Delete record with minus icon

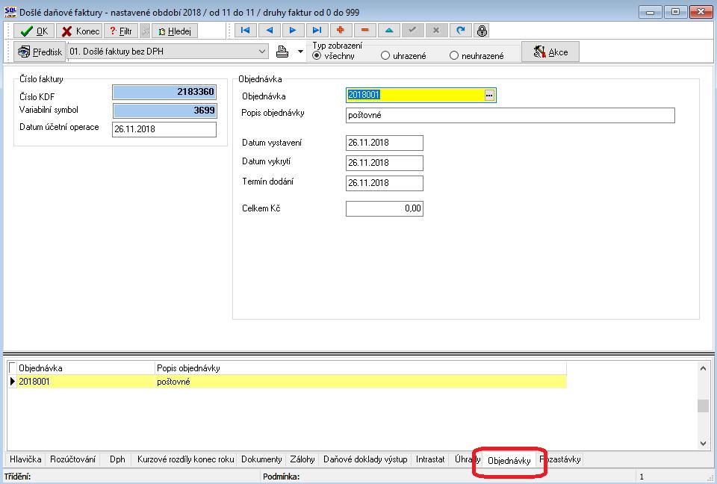364,31
